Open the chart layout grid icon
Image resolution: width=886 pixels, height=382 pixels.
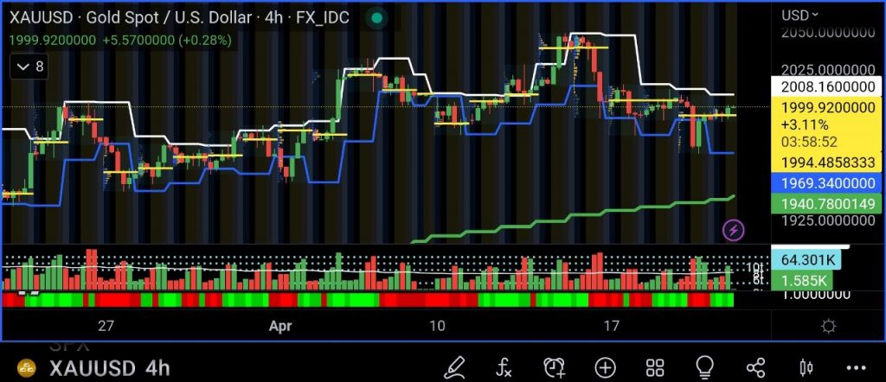tap(655, 366)
